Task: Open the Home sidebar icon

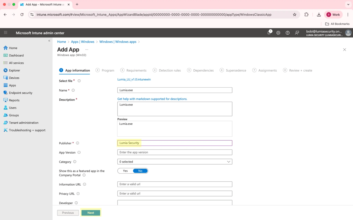Action: (5, 48)
